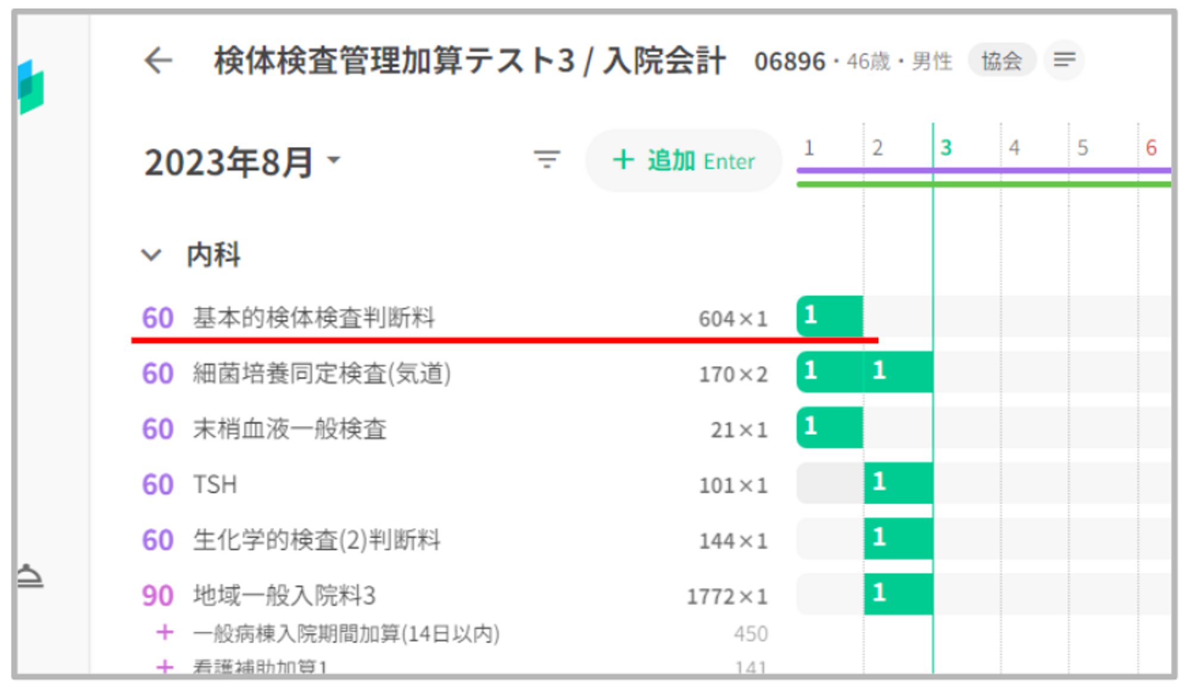1190x690 pixels.
Task: Collapse the 内科 section
Action: click(152, 255)
